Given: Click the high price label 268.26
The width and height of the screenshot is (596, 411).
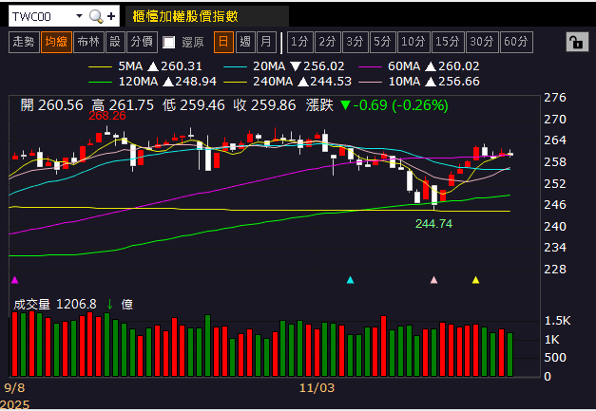Looking at the screenshot, I should (107, 116).
